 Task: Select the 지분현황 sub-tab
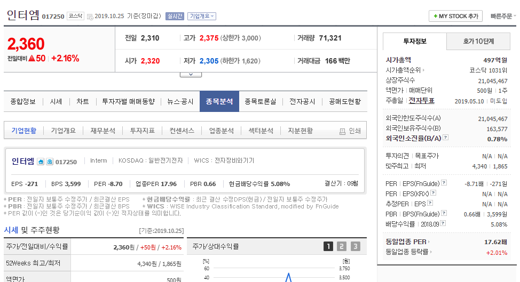[300, 131]
